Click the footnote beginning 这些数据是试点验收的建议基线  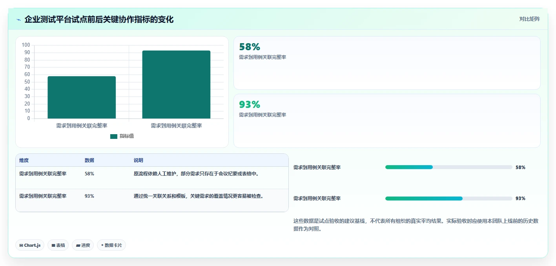[x=416, y=225]
